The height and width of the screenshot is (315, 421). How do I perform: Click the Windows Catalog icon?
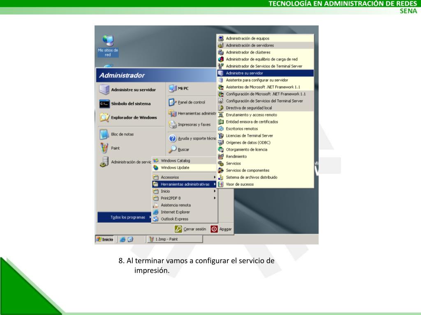pyautogui.click(x=156, y=160)
